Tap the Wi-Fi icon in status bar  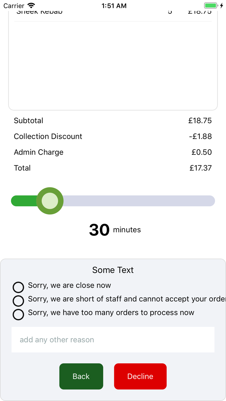[31, 5]
